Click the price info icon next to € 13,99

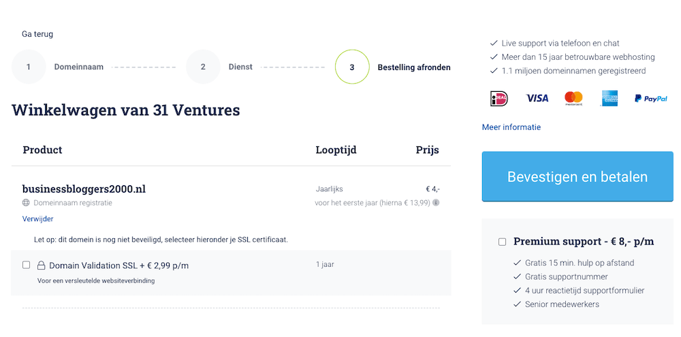click(x=436, y=203)
